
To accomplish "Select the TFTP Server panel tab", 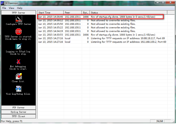I will pos(19,13).
